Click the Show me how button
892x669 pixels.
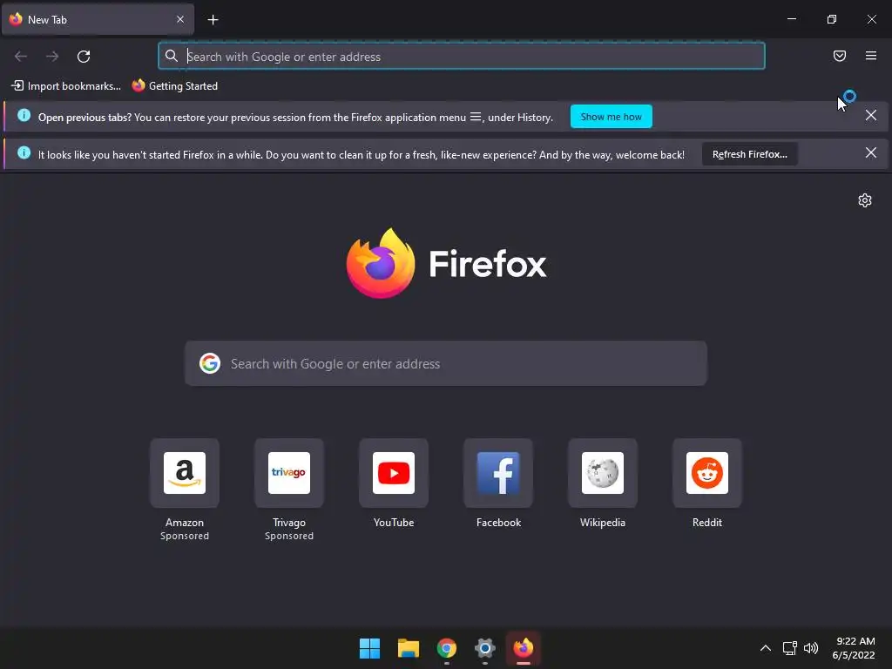click(x=611, y=117)
